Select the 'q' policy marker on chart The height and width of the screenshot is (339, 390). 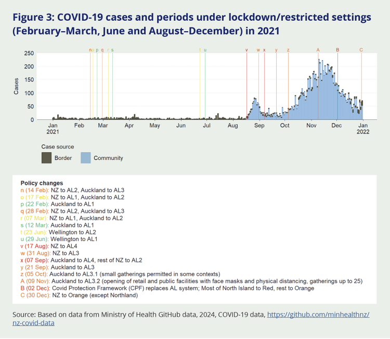pyautogui.click(x=102, y=50)
